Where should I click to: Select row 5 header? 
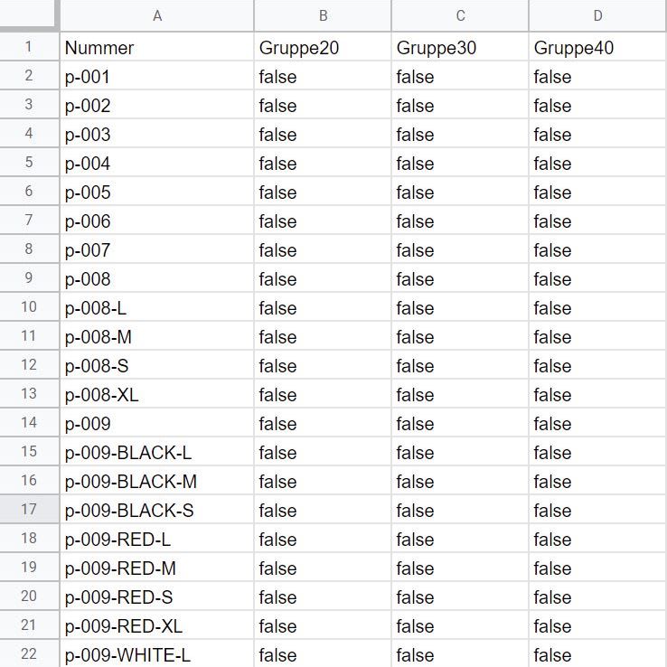[x=29, y=162]
